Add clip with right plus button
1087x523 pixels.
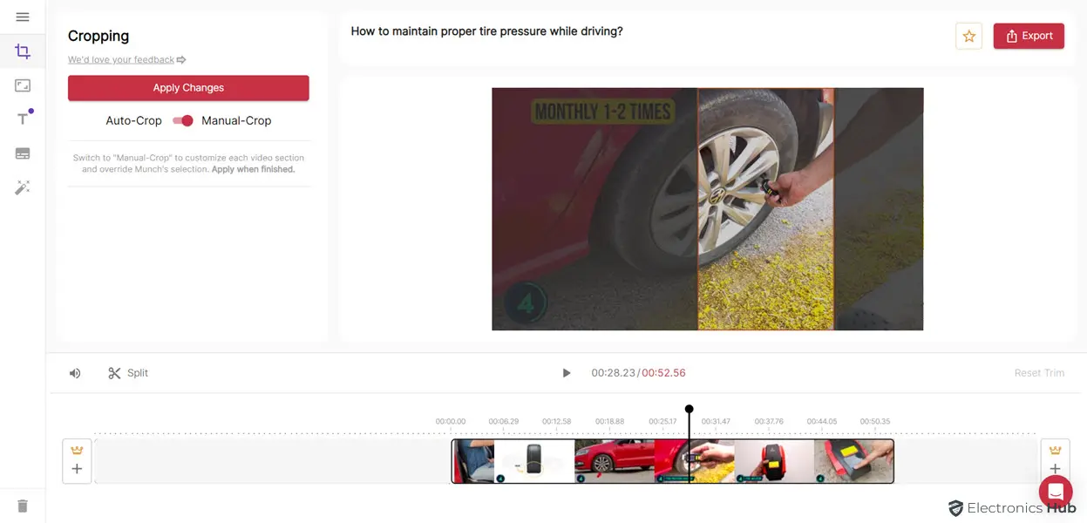click(x=1055, y=469)
